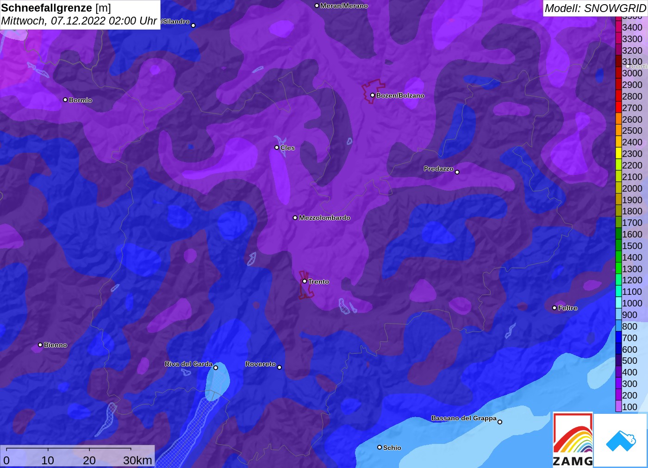Click the Rovereto city marker
The width and height of the screenshot is (648, 468).
tap(280, 368)
